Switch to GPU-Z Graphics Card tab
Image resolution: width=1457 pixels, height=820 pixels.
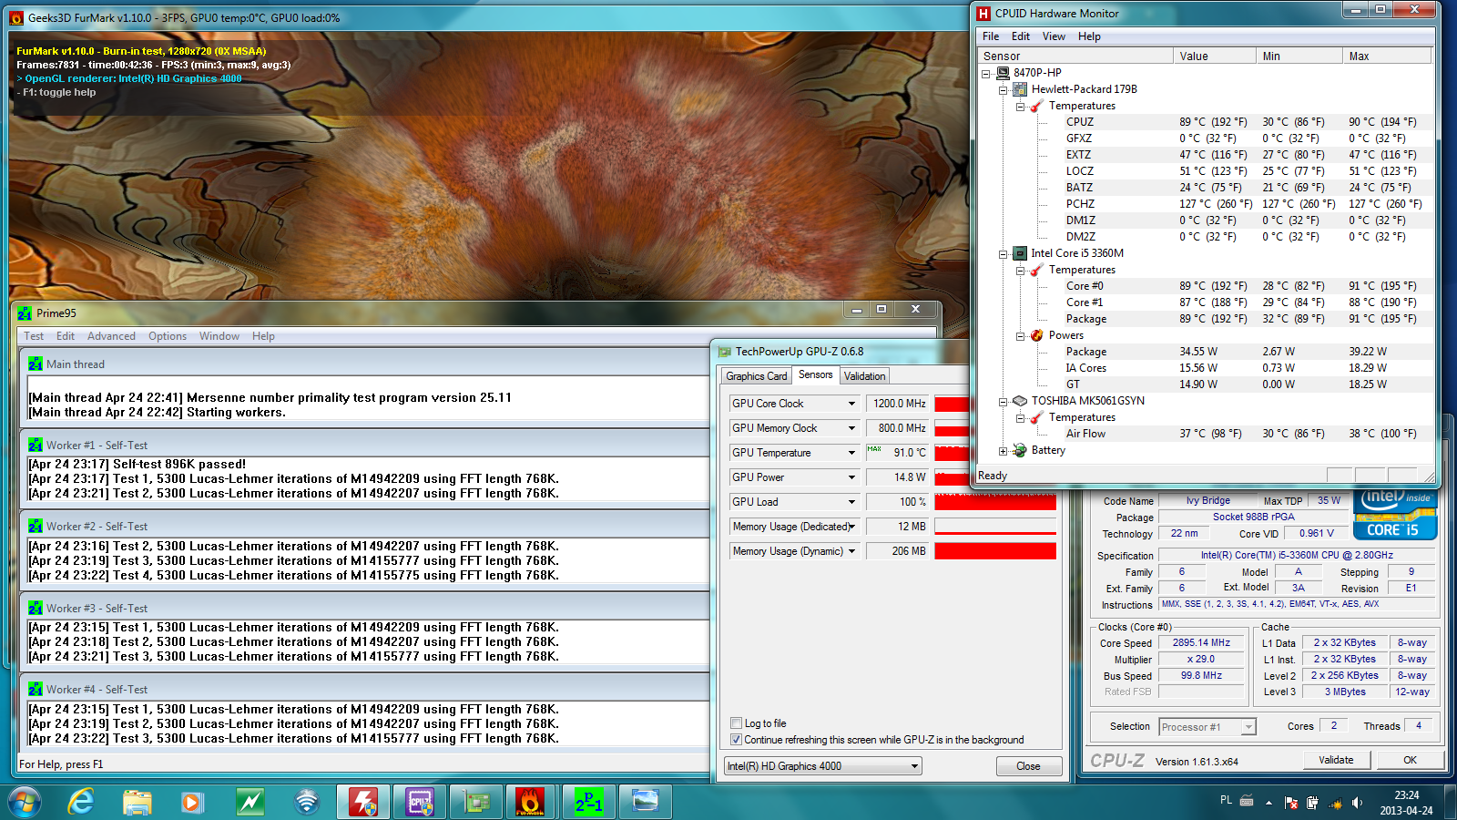click(x=756, y=376)
